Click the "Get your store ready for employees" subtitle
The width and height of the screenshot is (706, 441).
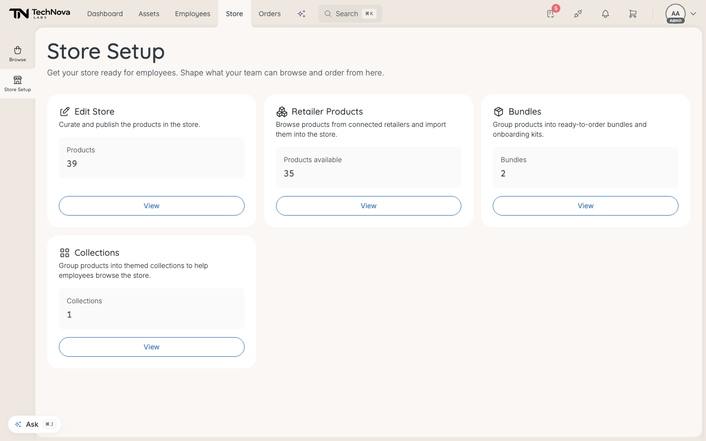(x=216, y=73)
